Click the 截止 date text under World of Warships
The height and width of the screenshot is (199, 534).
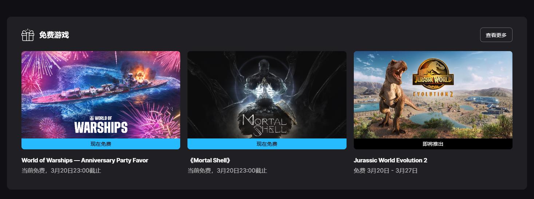(x=61, y=170)
